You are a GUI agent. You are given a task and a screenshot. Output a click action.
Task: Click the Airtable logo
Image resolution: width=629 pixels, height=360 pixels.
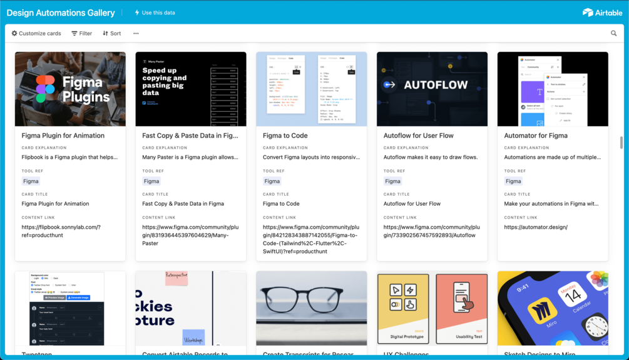[x=602, y=12]
